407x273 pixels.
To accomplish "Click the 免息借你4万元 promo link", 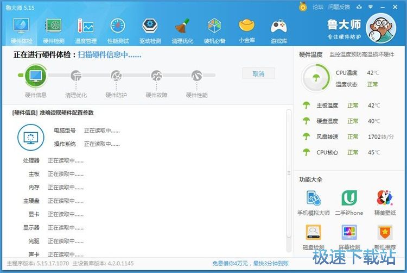I will pos(251,263).
